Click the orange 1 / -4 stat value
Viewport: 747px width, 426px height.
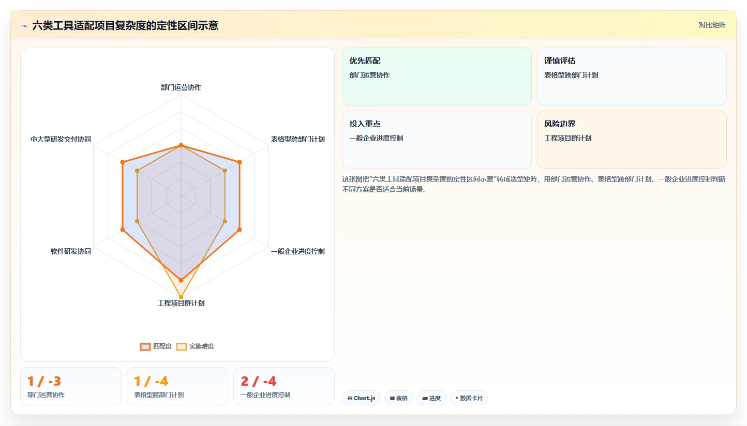tap(151, 382)
